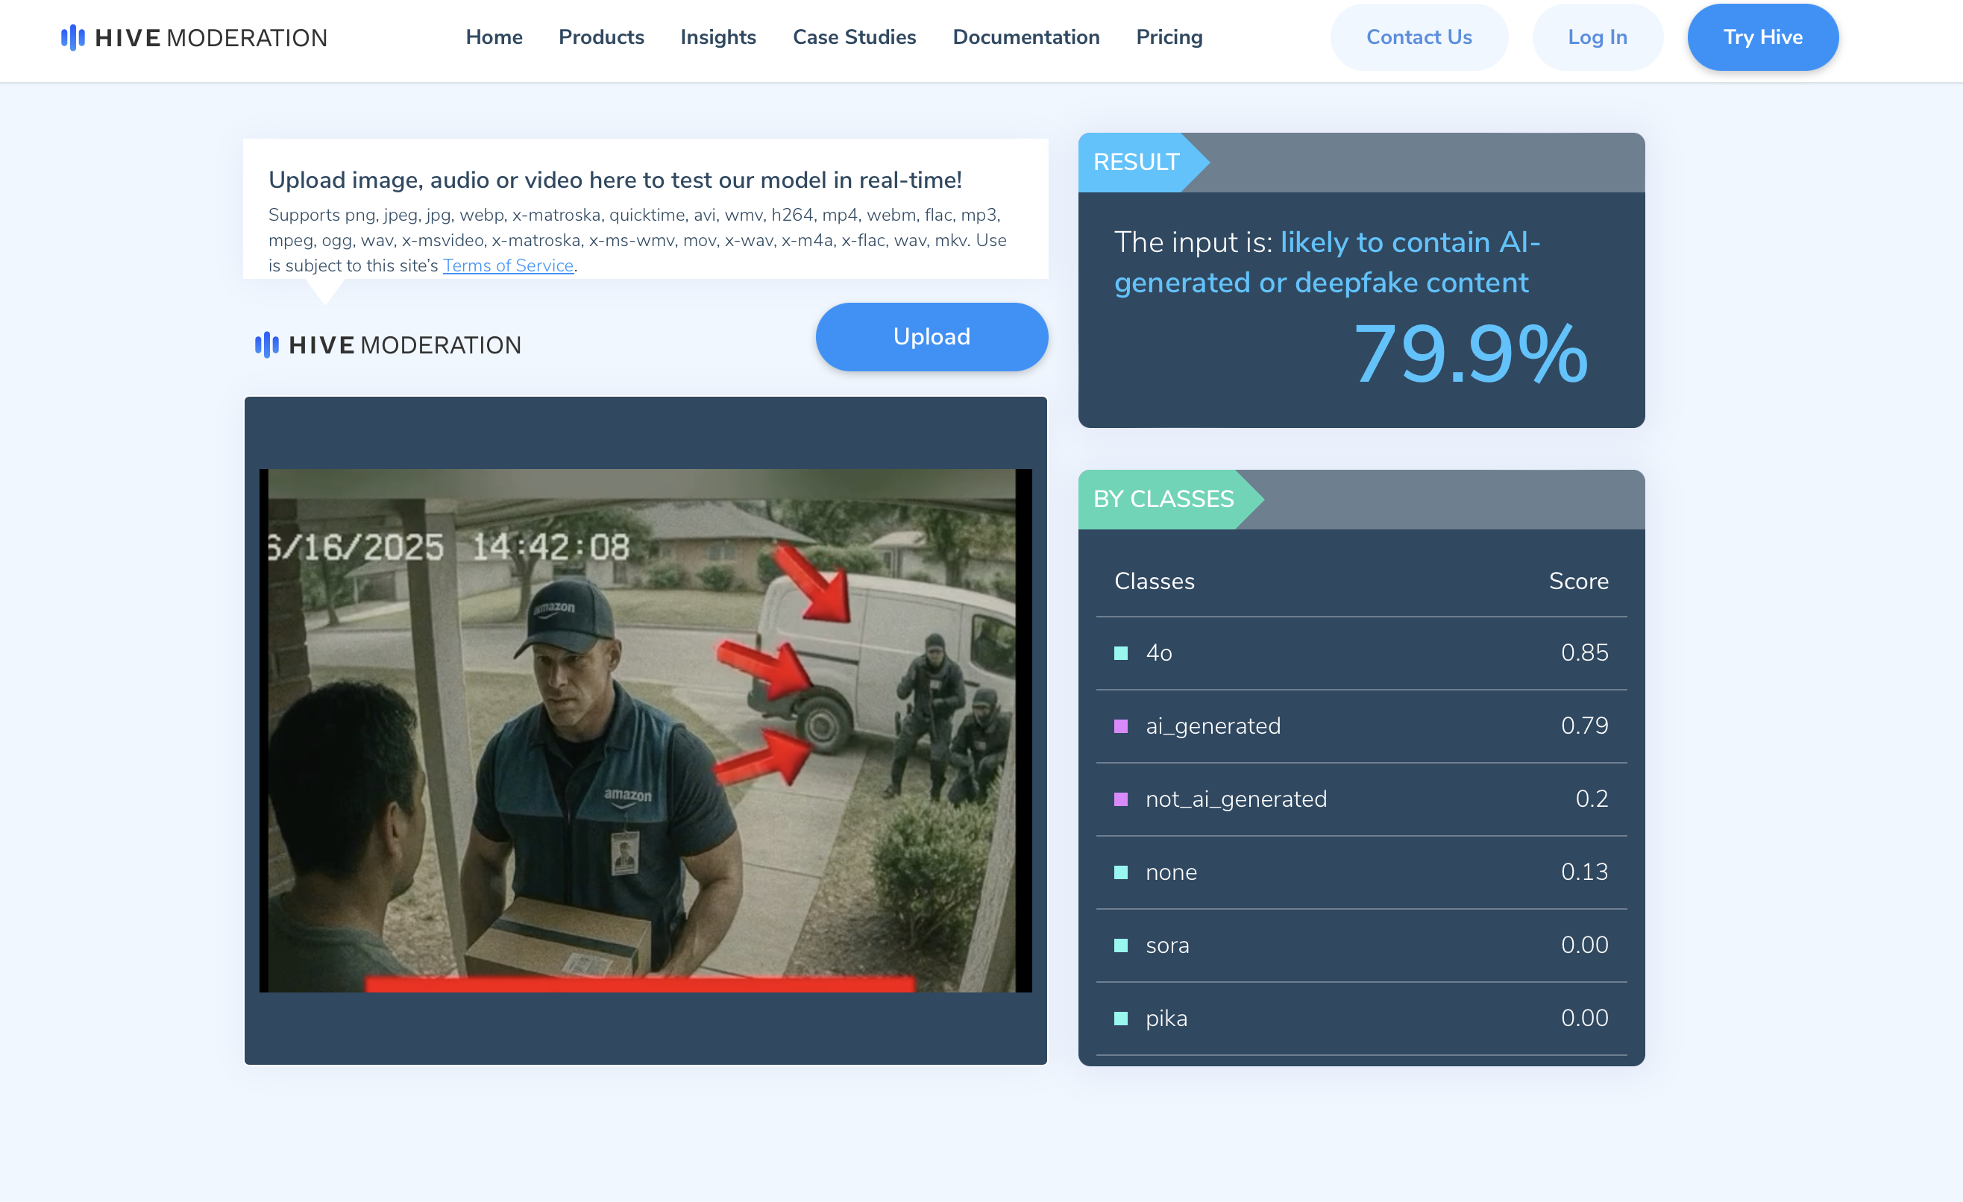
Task: Open the Products menu item
Action: (601, 37)
